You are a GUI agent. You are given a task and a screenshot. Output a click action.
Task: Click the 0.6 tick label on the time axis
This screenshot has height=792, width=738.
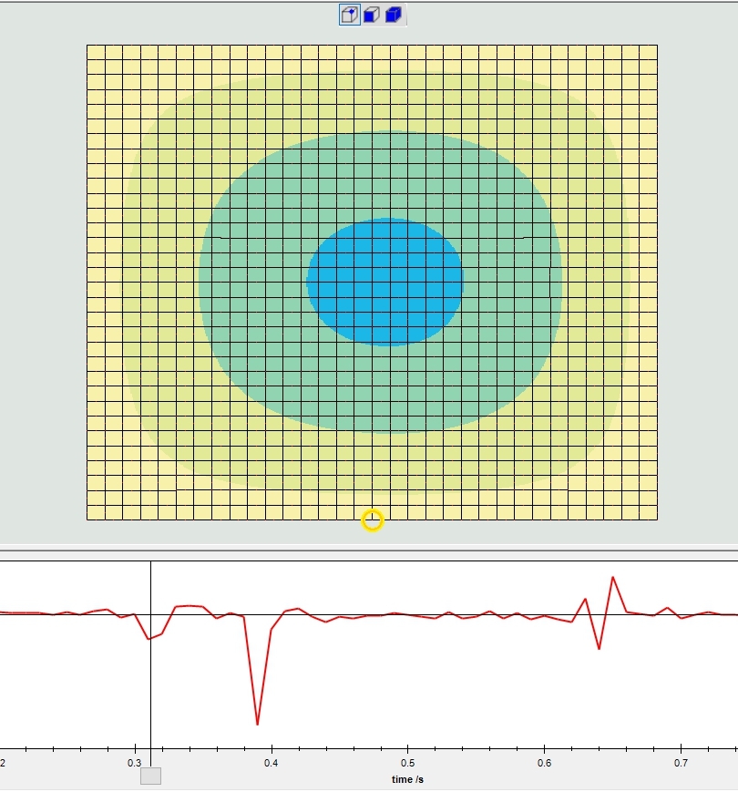pos(544,763)
